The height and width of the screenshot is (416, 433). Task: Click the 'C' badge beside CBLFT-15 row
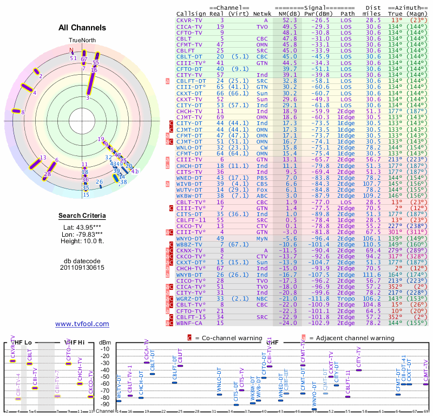[171, 317]
